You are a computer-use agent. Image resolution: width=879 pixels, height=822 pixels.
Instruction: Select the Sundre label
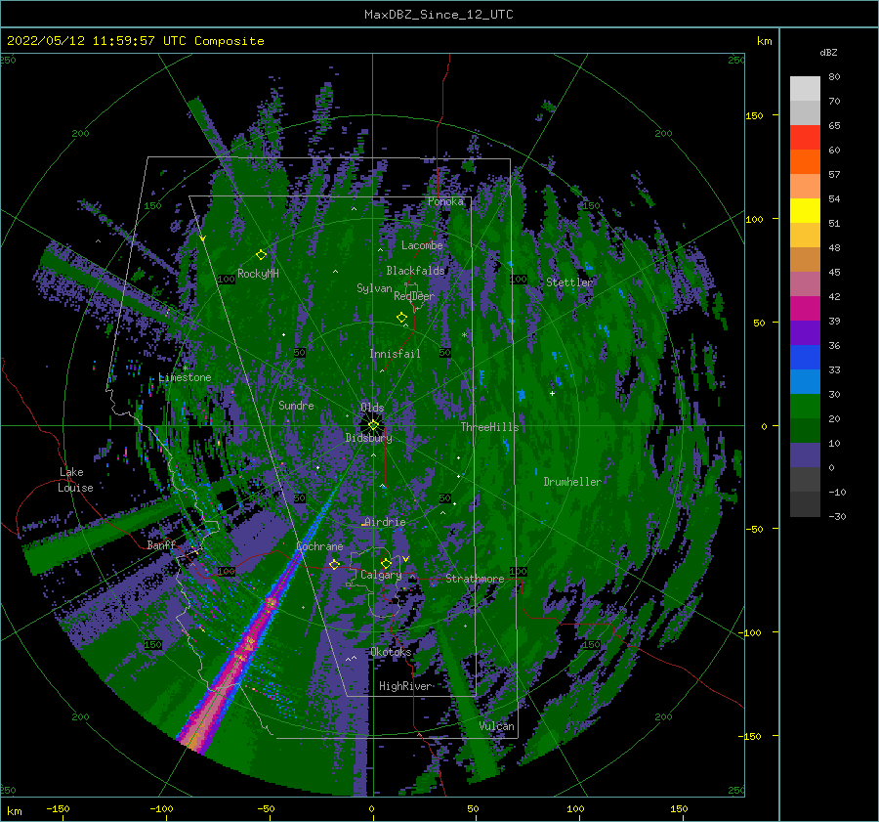point(296,405)
